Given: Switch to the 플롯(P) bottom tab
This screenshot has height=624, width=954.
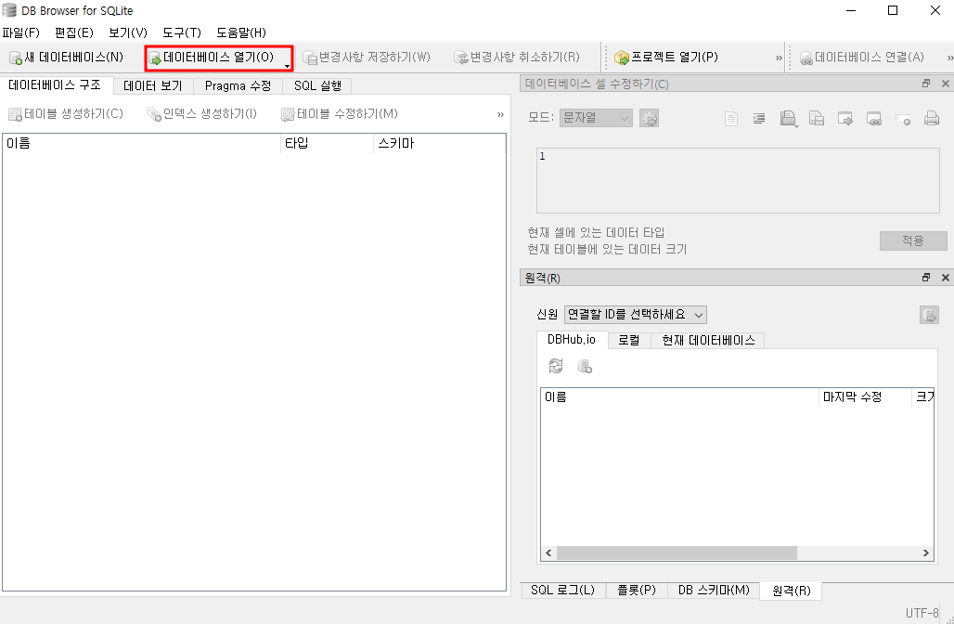Looking at the screenshot, I should 637,590.
